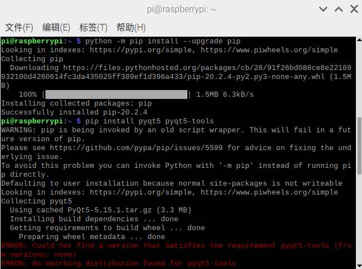Open the 标签(T) tabs menu

[x=93, y=27]
